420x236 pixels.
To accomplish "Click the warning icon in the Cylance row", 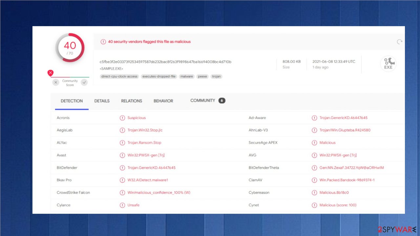I will point(122,205).
